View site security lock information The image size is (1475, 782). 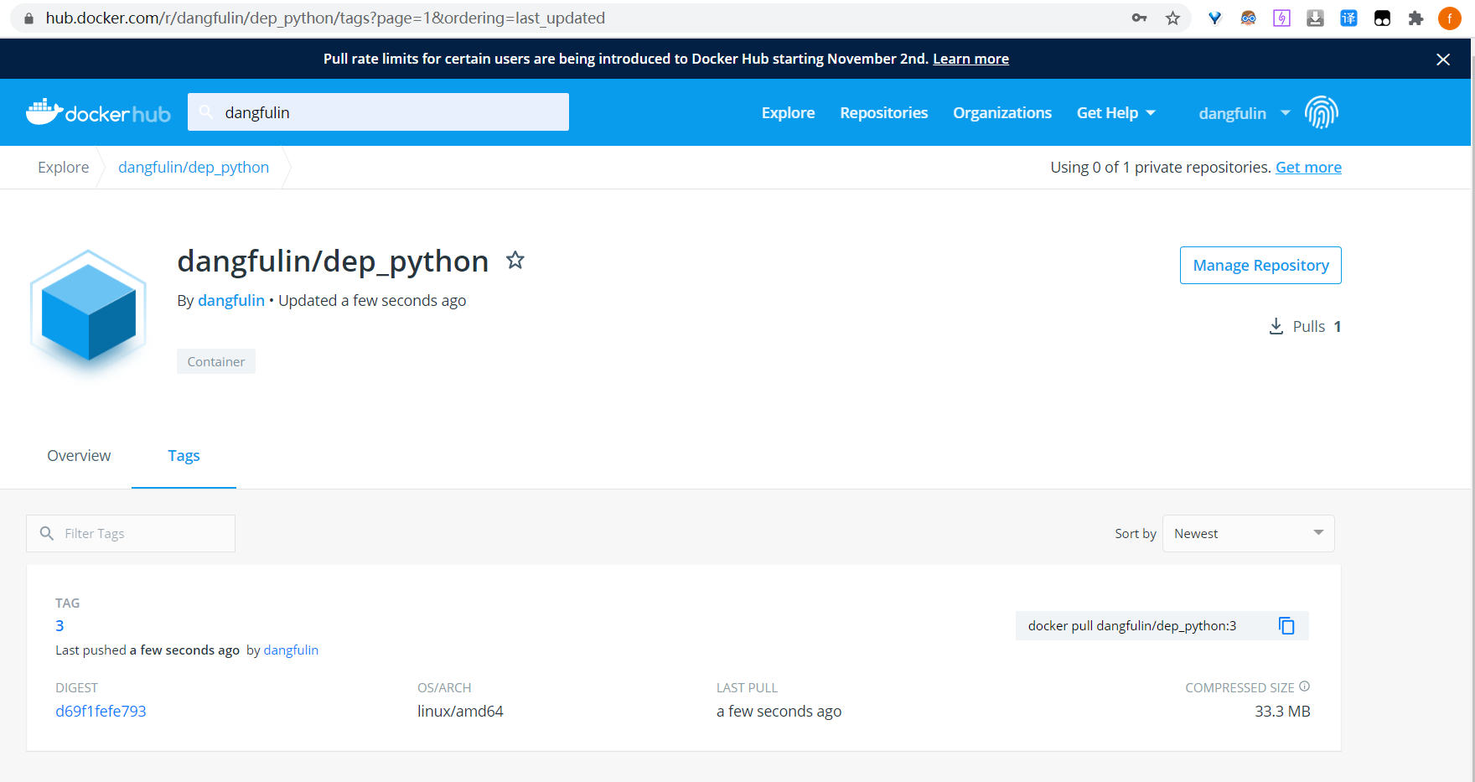28,18
